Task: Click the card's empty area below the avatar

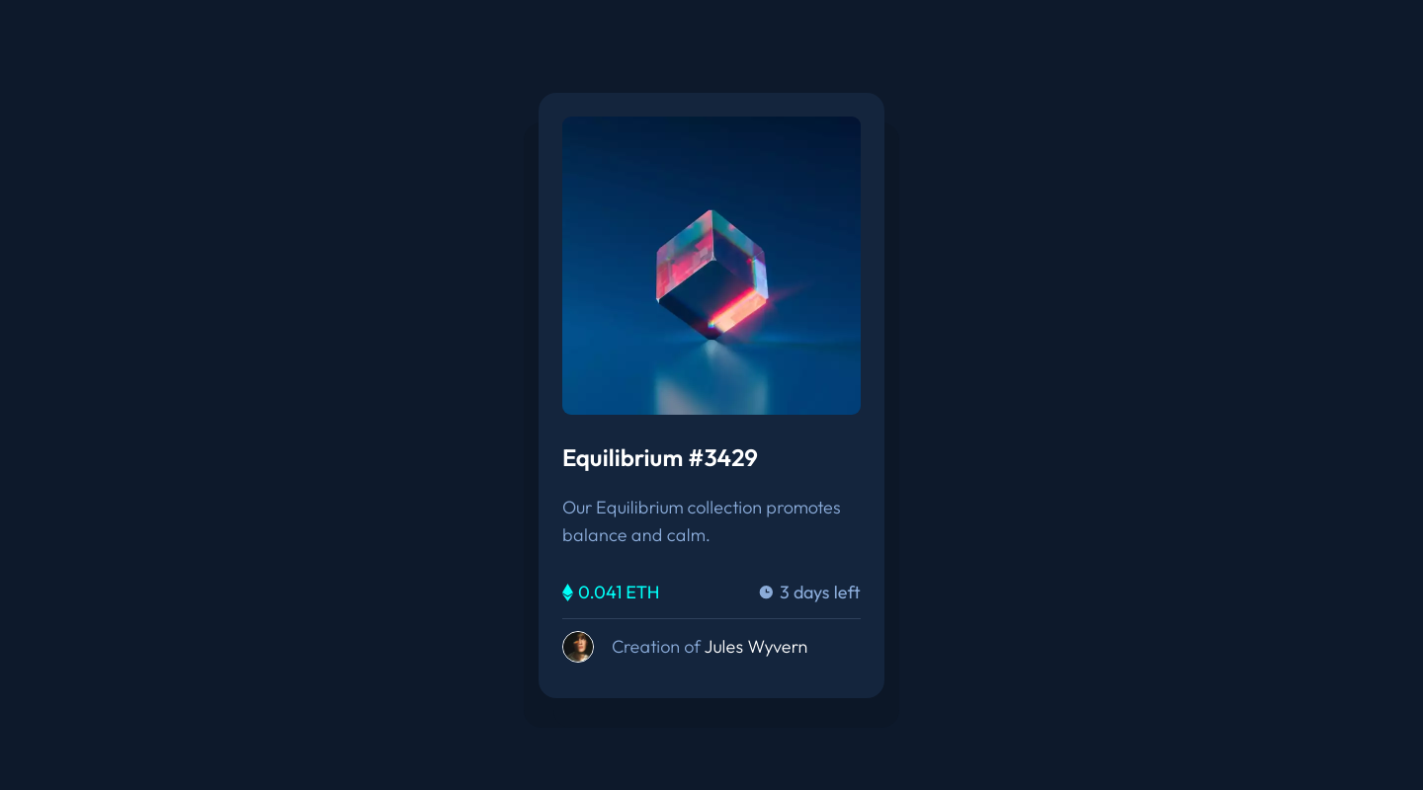Action: coord(711,681)
